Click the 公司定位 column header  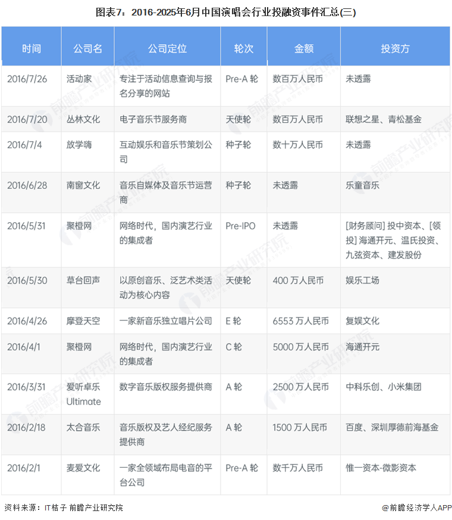[x=167, y=49]
